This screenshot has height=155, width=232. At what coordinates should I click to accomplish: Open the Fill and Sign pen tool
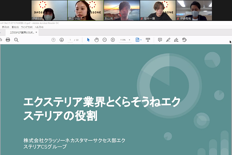pos(176,40)
